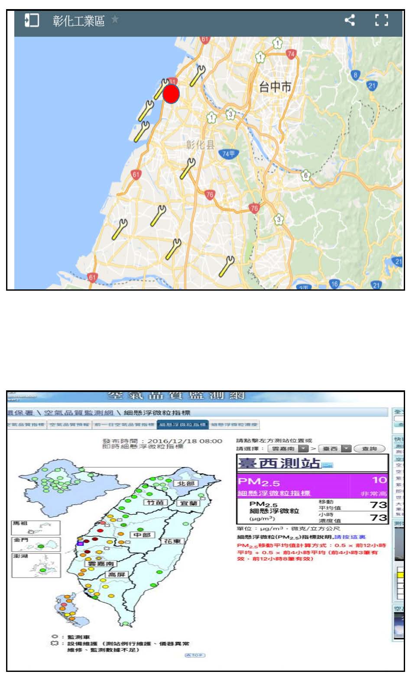This screenshot has height=681, width=412.
Task: Open 前一日空氣品質指標 tab
Action: click(x=124, y=425)
